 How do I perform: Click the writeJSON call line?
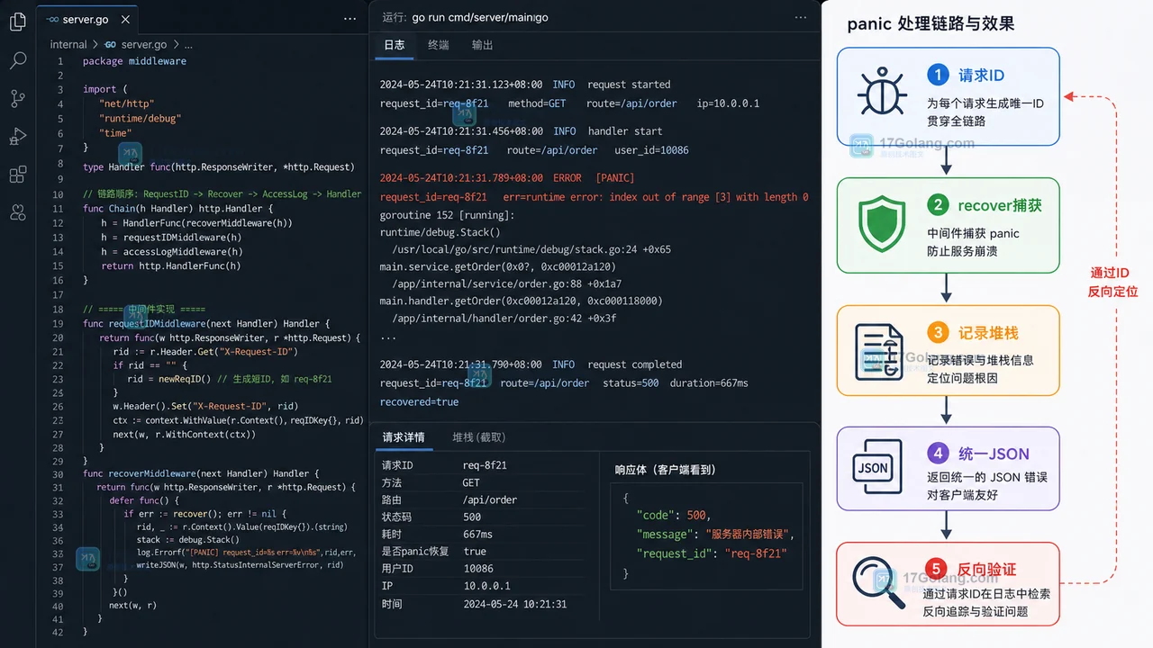click(x=240, y=565)
